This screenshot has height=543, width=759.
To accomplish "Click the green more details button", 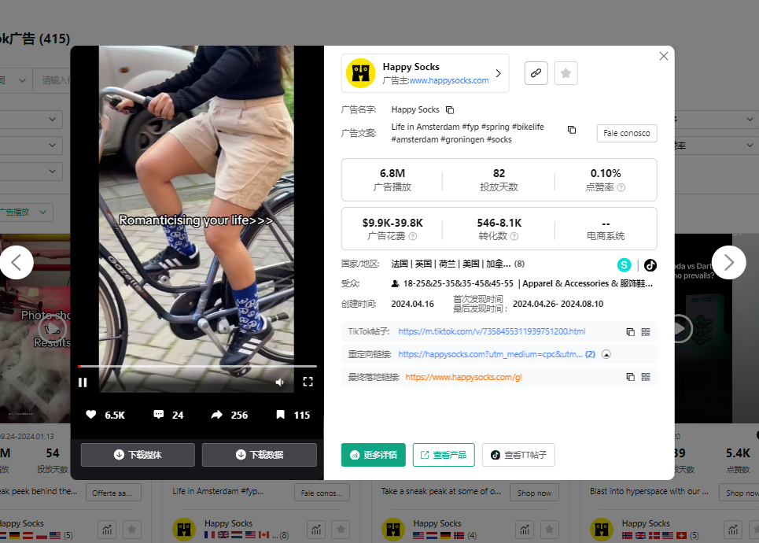I will click(373, 455).
